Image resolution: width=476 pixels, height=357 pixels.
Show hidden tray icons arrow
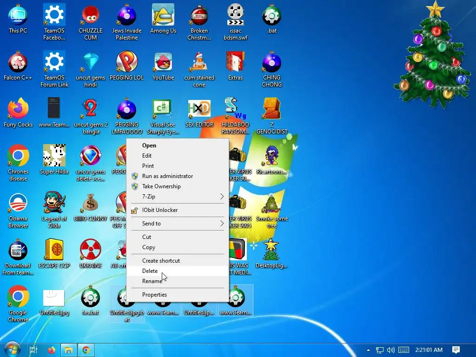click(368, 350)
